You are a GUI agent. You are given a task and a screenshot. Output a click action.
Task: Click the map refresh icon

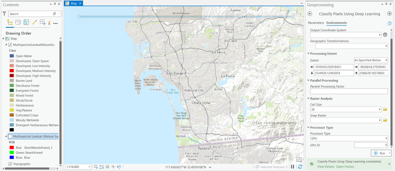(x=300, y=167)
